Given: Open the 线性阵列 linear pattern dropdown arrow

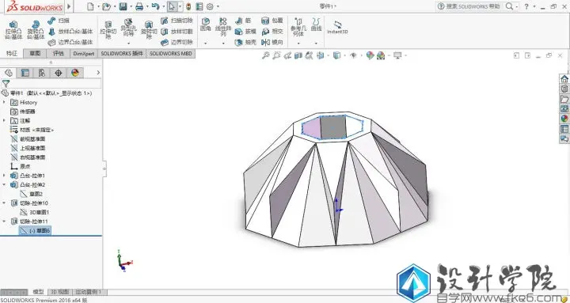Looking at the screenshot, I should pyautogui.click(x=223, y=44).
